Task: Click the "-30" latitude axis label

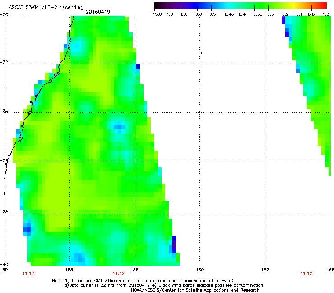Action: click(4, 15)
